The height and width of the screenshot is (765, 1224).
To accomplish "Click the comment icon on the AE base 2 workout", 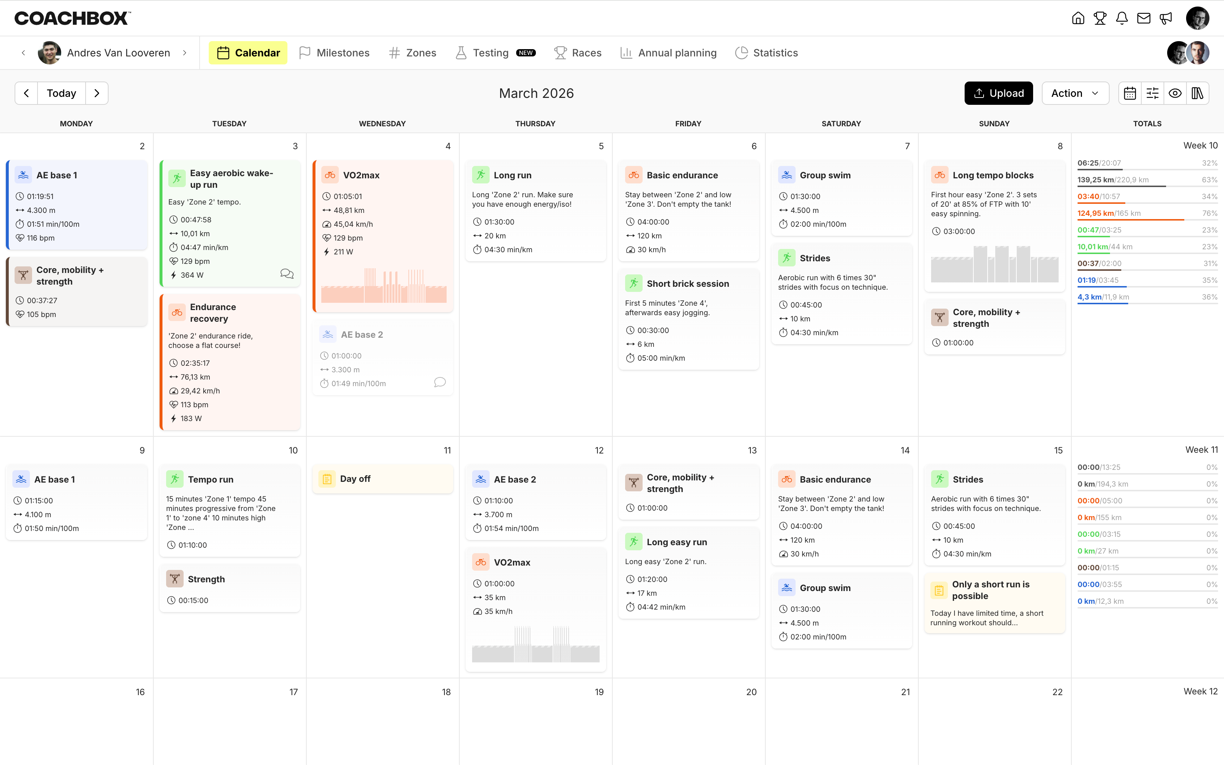I will 440,382.
